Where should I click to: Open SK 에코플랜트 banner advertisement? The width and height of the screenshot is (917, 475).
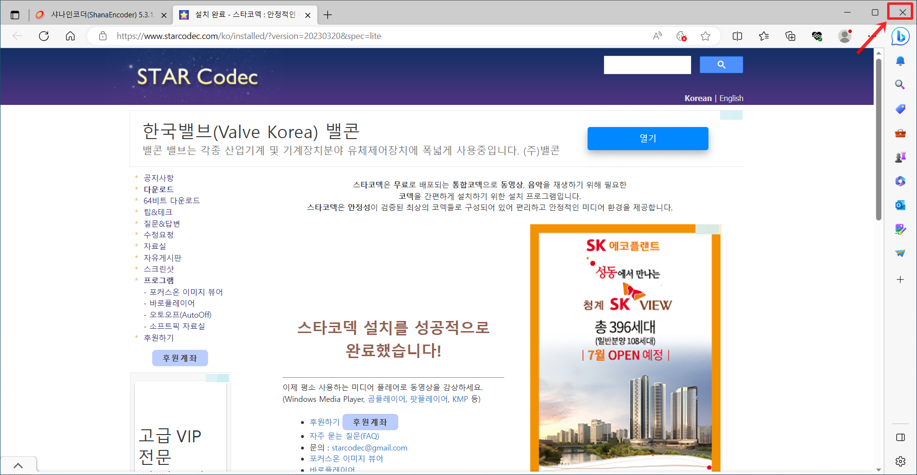(625, 347)
